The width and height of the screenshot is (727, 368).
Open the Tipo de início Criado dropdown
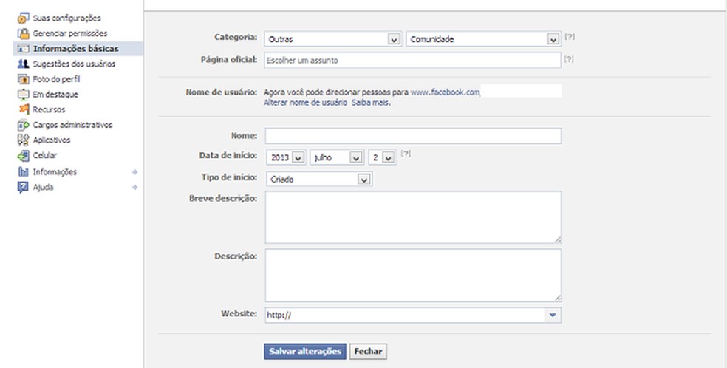(x=319, y=179)
